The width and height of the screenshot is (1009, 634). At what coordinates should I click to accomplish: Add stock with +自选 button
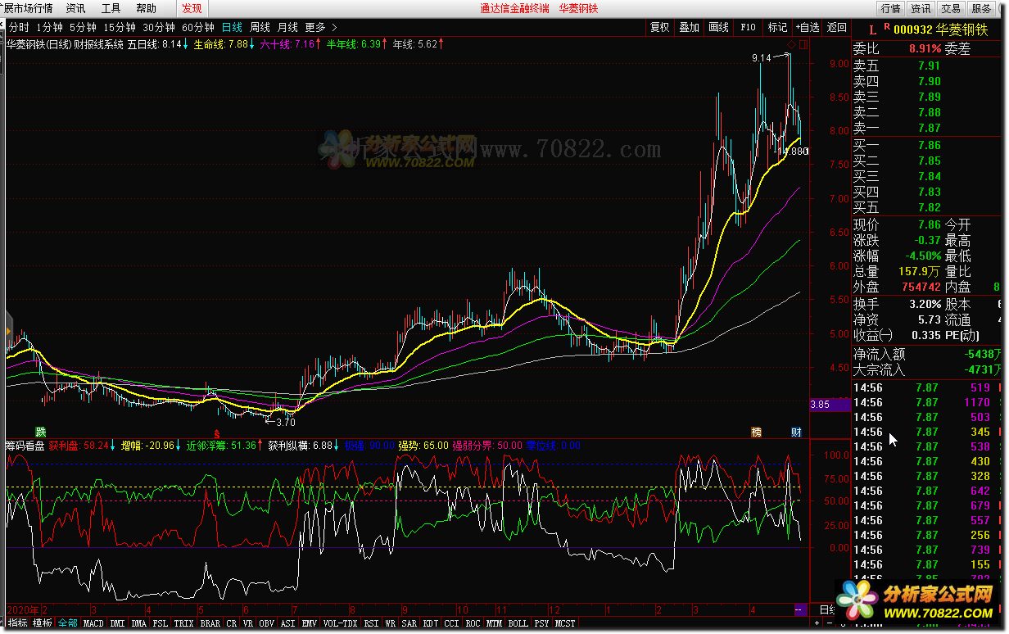pyautogui.click(x=807, y=27)
